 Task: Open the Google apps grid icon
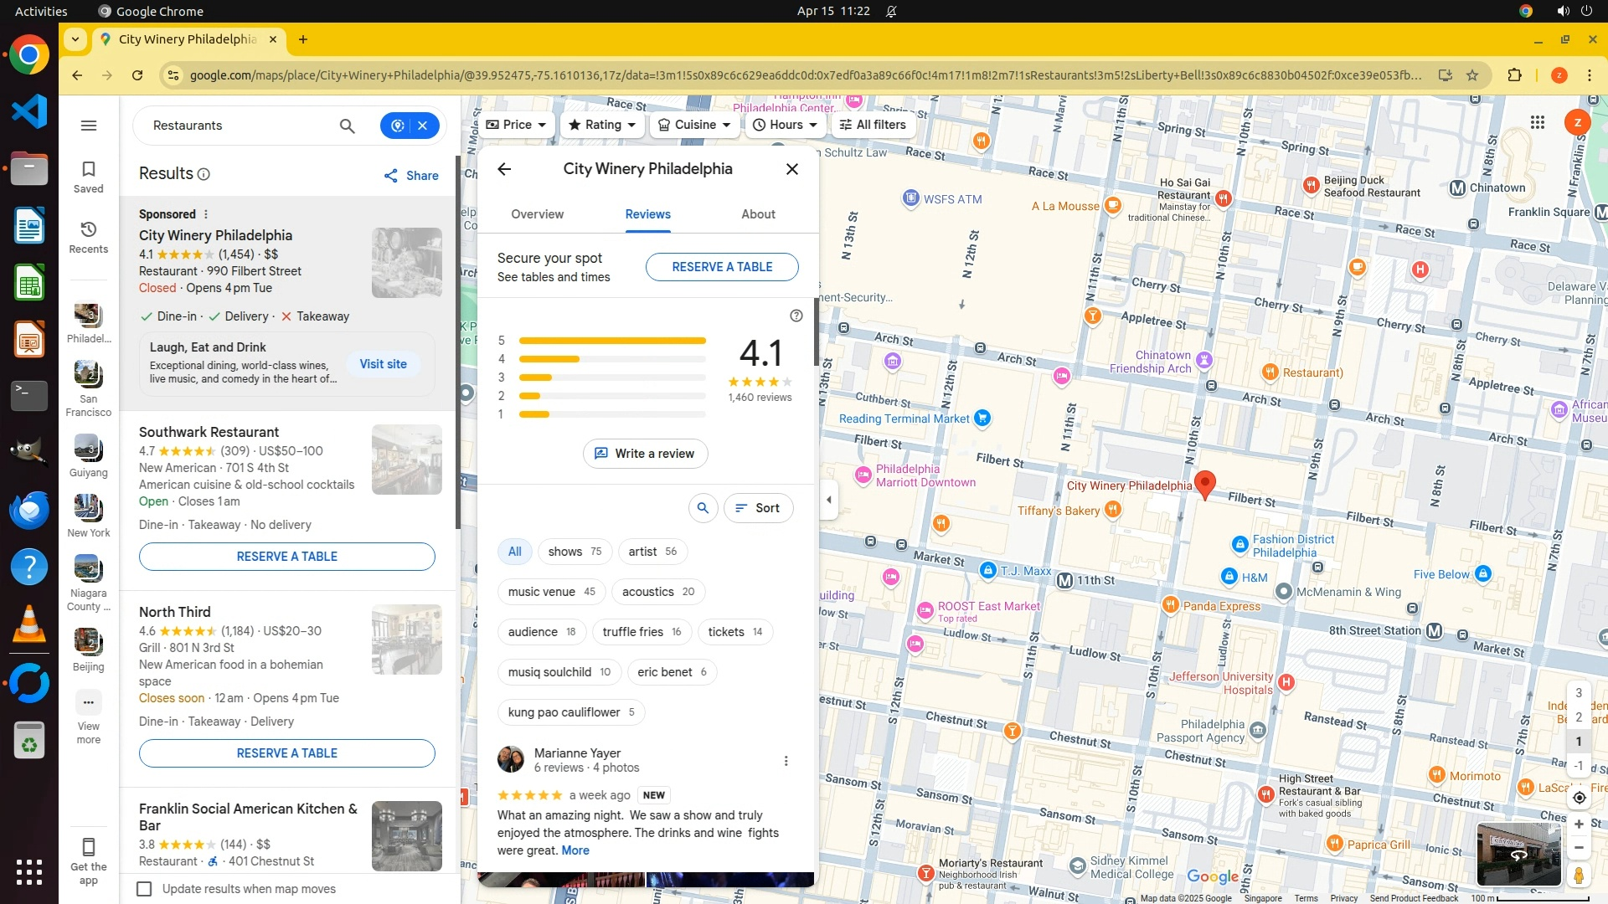pos(1537,123)
